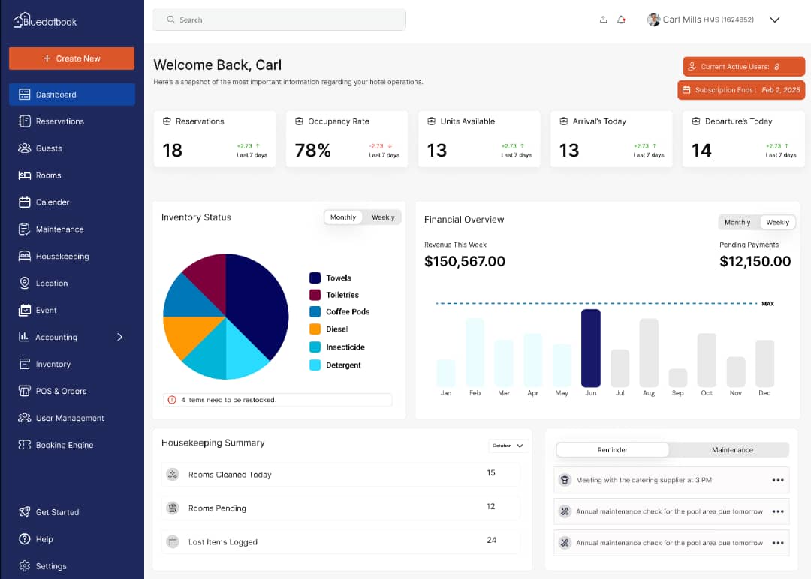Click Subscription Ends button
Viewport: 811px width, 579px height.
pyautogui.click(x=741, y=90)
